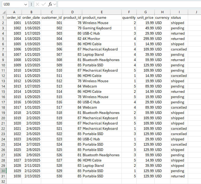Click the product_name header cell
Image resolution: width=201 pixels, height=184 pixels.
point(102,17)
